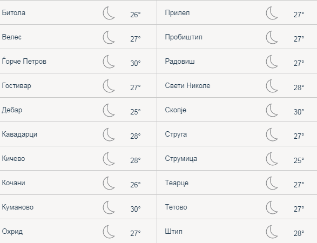The image size is (317, 243).
Task: Click the moon icon for Ѓорче Петров
Action: point(109,62)
